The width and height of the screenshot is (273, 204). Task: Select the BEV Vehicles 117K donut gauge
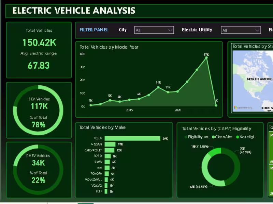38,110
